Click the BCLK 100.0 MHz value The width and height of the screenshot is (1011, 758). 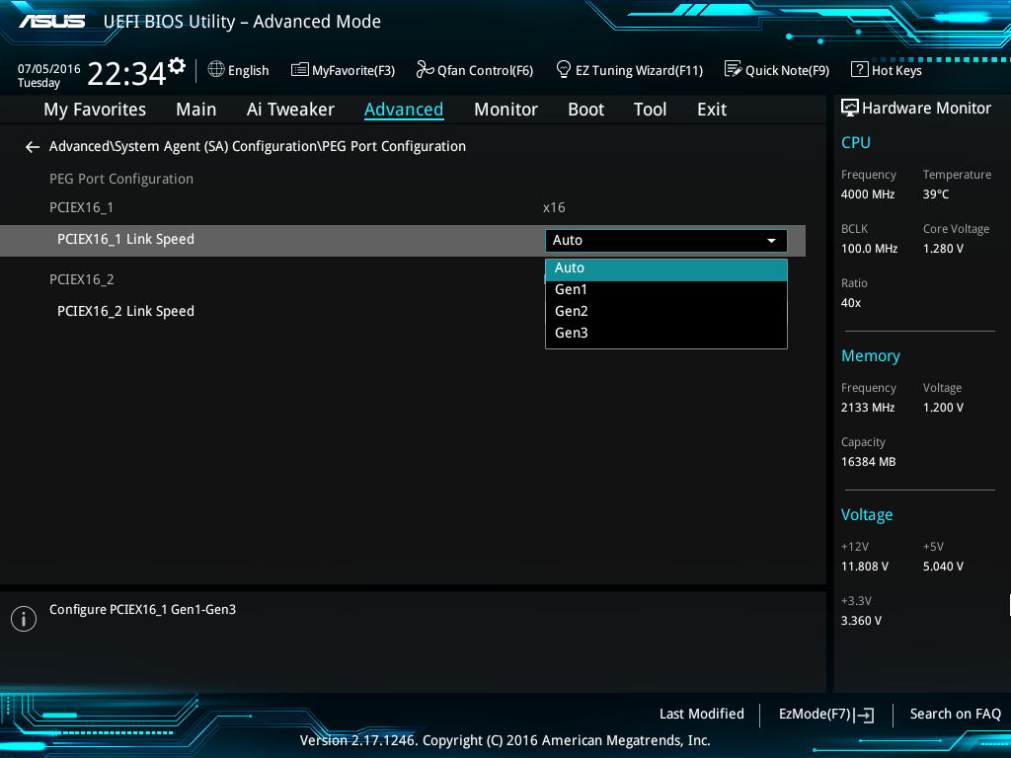coord(869,248)
